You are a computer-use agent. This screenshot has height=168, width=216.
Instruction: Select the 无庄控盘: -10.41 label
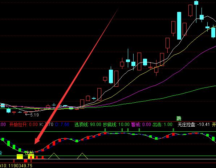pyautogui.click(x=193, y=124)
